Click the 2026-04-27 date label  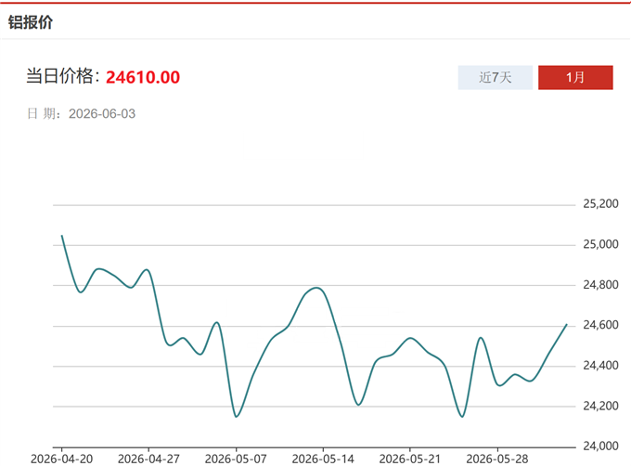coord(148,459)
